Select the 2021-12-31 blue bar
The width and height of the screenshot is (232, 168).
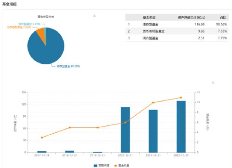(x=153, y=131)
